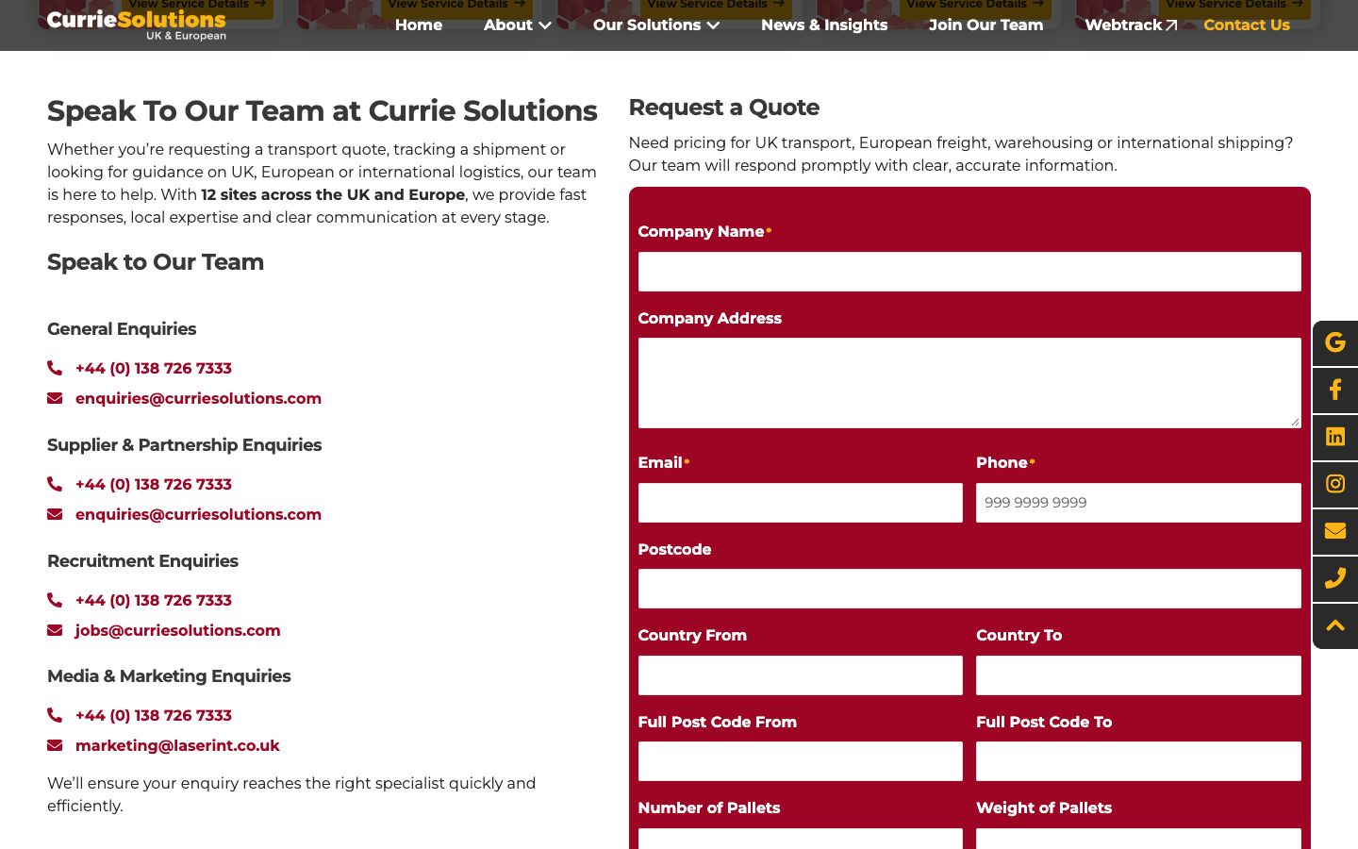Click envelope icon under General Enquiries

pos(55,398)
